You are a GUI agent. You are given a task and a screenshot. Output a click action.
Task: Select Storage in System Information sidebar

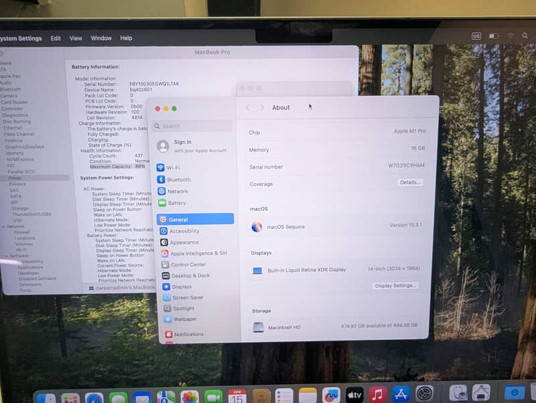[x=20, y=208]
